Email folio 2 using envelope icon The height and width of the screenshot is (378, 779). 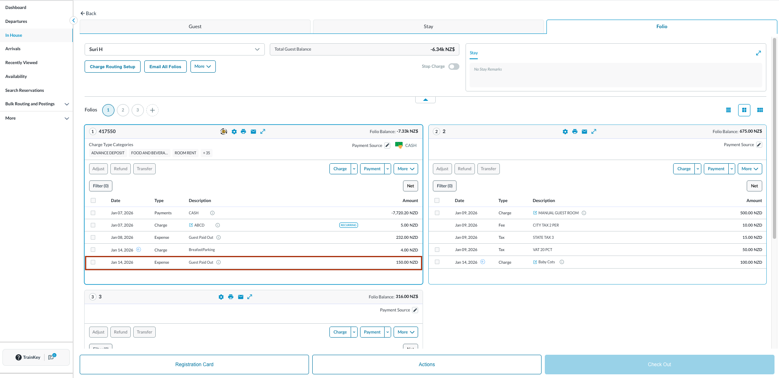[584, 131]
